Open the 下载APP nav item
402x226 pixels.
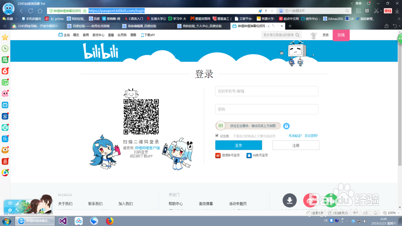(148, 35)
